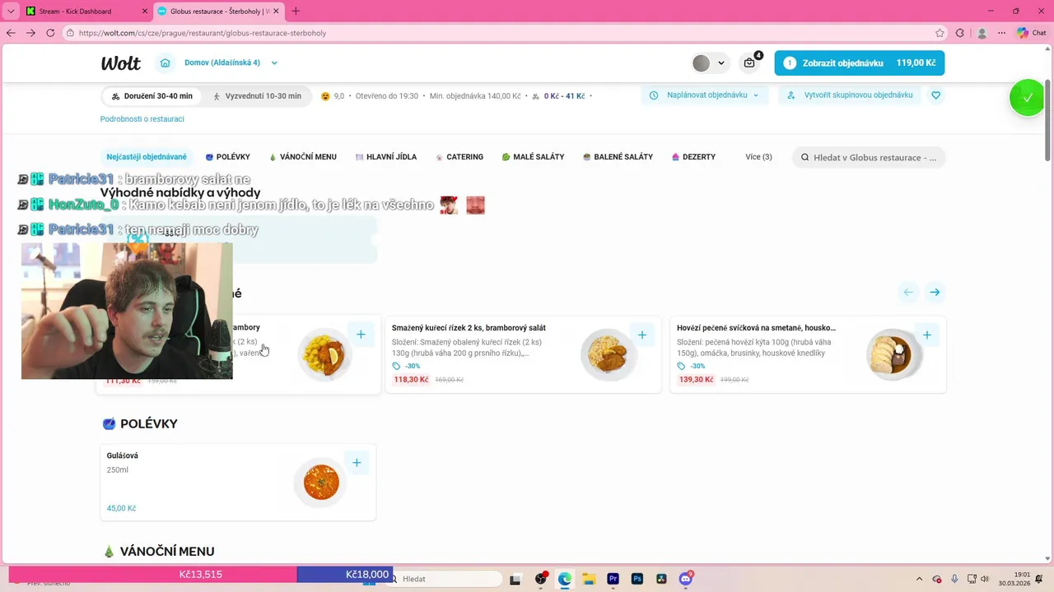The height and width of the screenshot is (592, 1054).
Task: Click Vytvořit skupinovou objednávku button
Action: [x=851, y=95]
